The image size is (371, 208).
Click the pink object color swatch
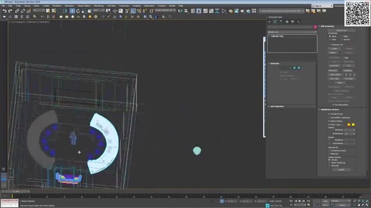[315, 27]
